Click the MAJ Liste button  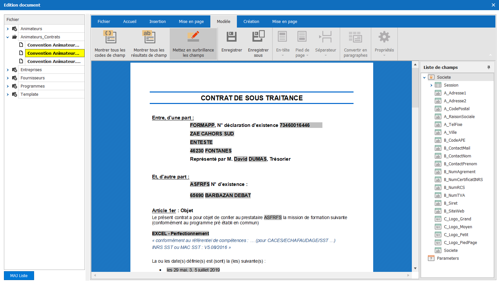coord(19,276)
